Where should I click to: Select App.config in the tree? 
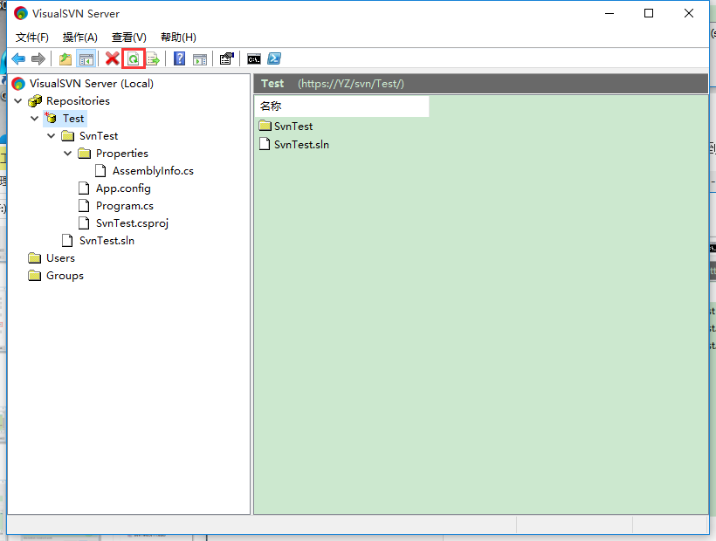point(123,188)
